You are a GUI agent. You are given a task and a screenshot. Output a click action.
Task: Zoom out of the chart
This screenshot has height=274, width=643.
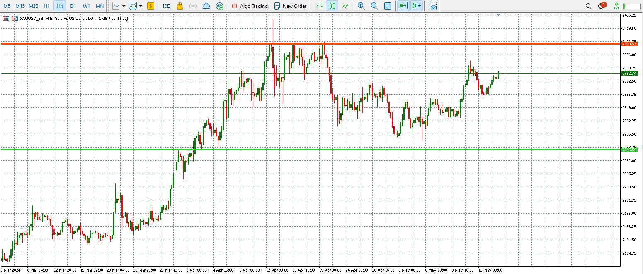[374, 6]
